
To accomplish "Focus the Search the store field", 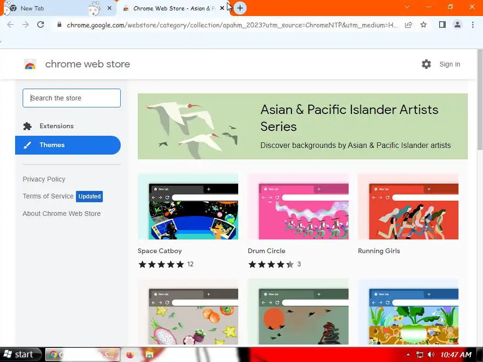I will click(x=72, y=98).
